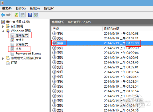
Task: Click the info icon of the 08:10:03 event
Action: (54, 33)
